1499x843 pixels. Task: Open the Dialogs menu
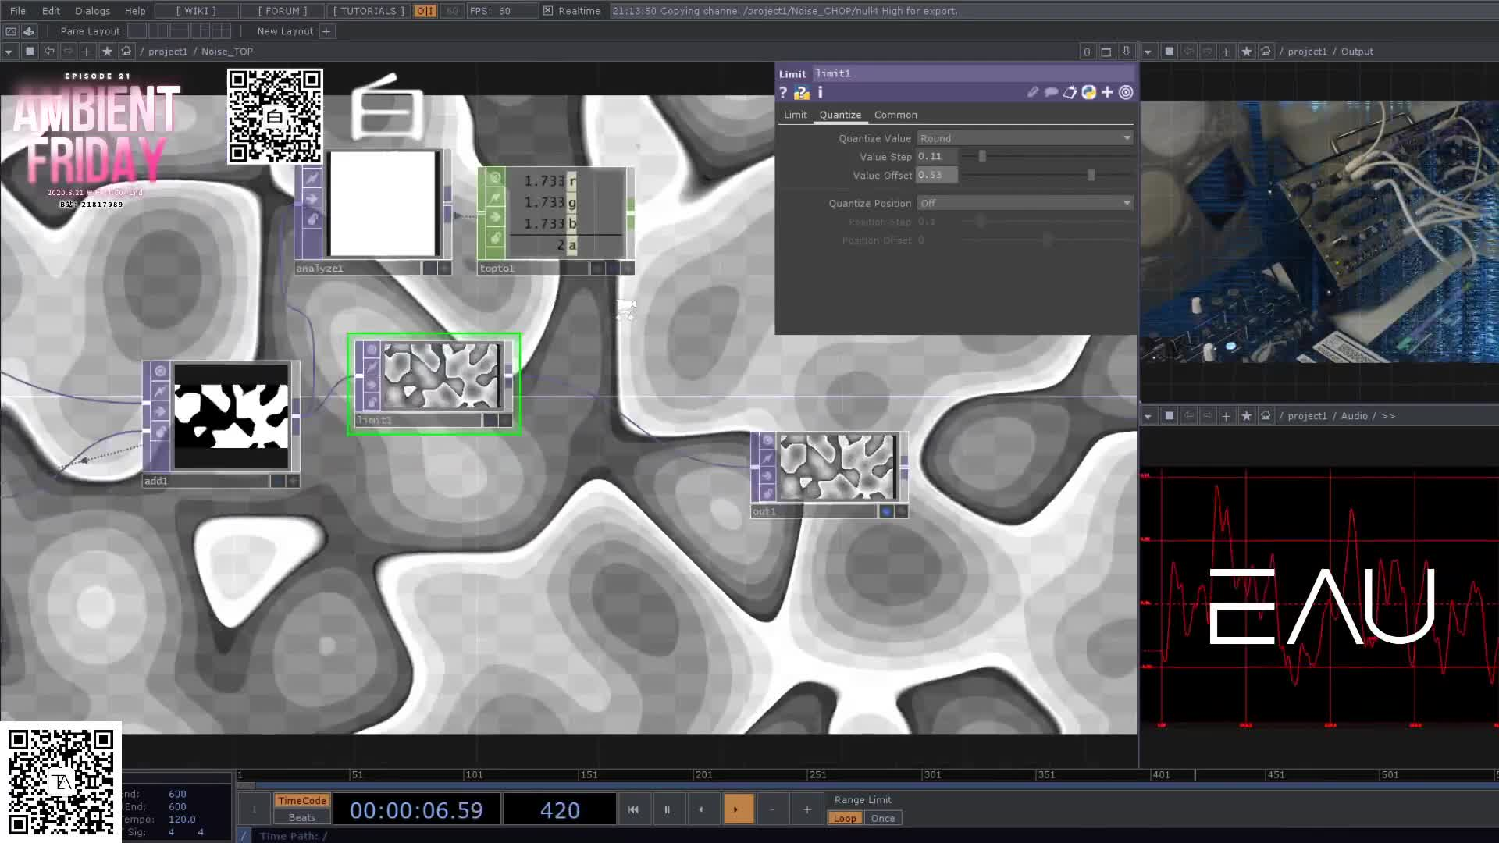[92, 11]
